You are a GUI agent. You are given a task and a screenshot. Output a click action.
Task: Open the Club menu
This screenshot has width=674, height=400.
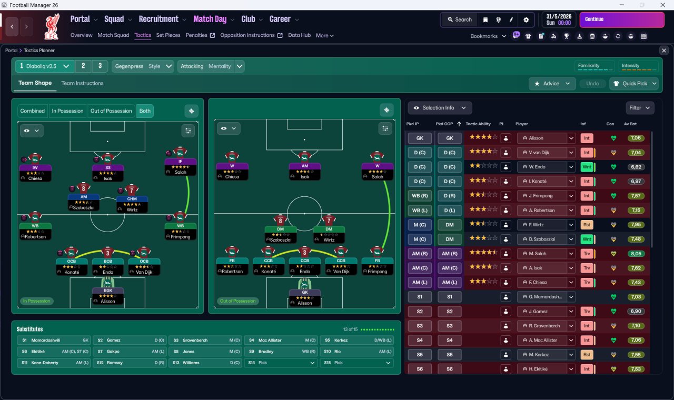pos(252,19)
